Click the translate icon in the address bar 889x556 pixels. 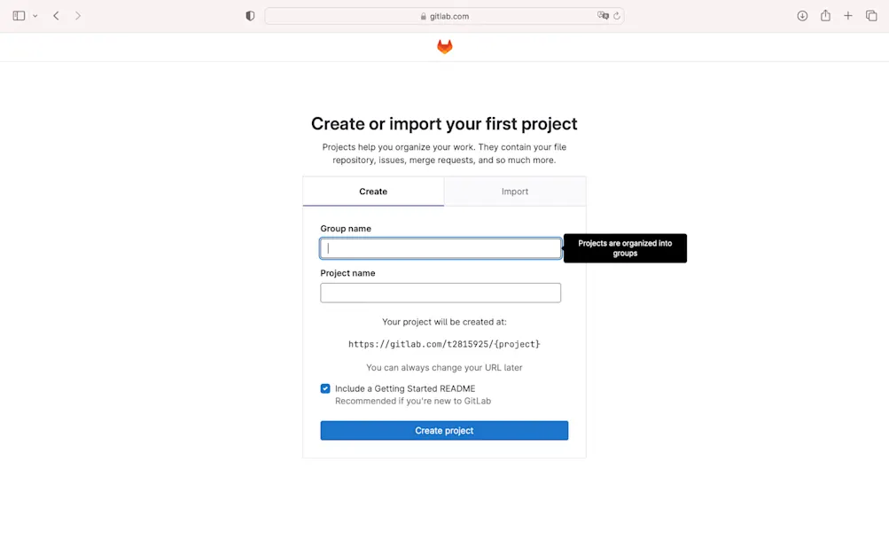point(602,15)
